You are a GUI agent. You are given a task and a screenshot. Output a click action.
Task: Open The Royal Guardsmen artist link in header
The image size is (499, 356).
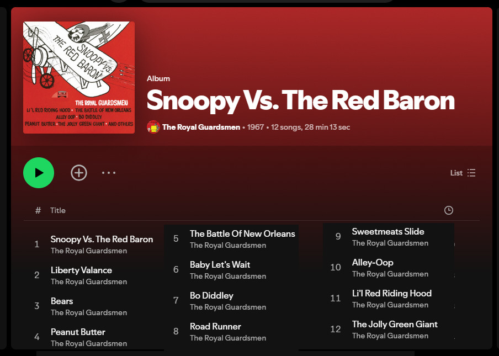coord(201,127)
